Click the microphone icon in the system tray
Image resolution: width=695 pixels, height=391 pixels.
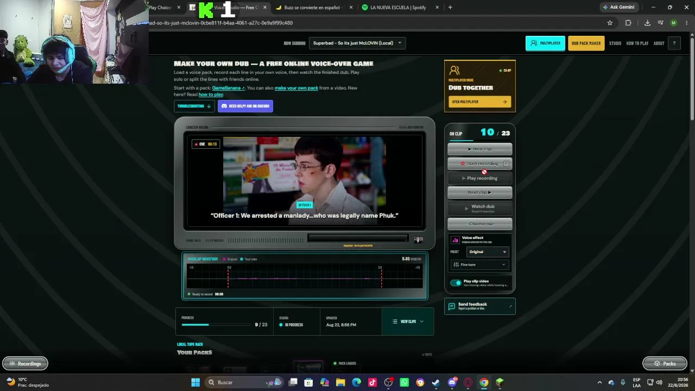point(623,382)
